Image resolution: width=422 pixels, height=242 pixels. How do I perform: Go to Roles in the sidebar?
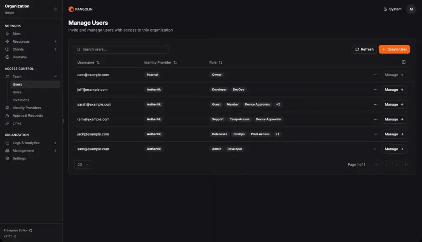pos(17,92)
